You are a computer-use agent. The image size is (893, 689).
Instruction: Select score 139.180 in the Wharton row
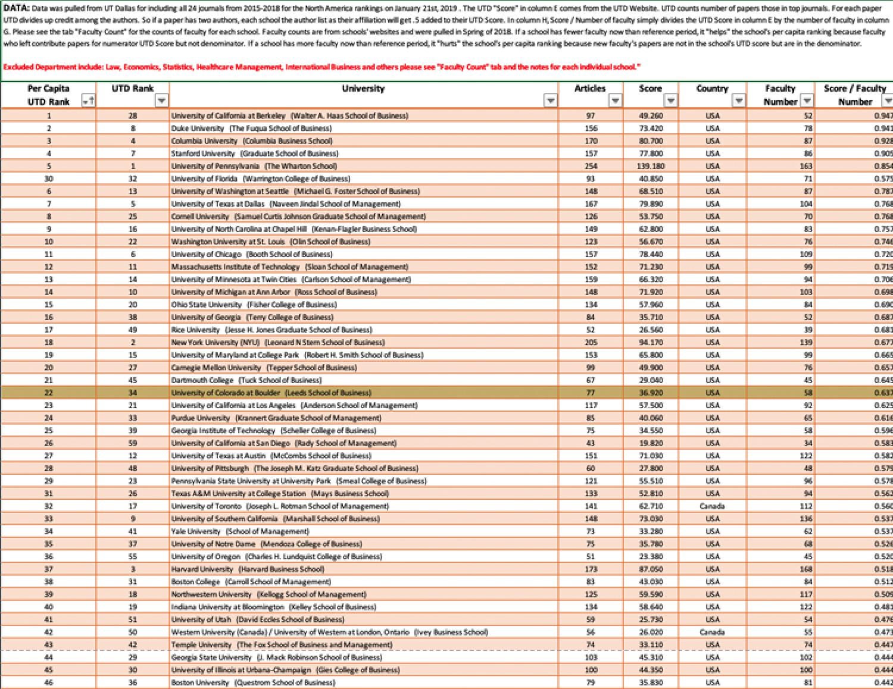650,166
